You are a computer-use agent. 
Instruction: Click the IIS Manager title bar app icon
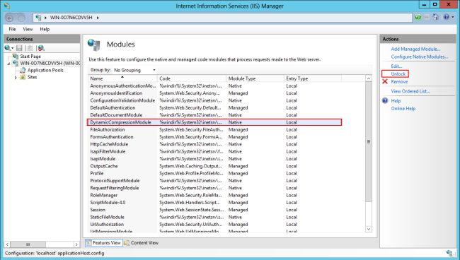coord(7,6)
